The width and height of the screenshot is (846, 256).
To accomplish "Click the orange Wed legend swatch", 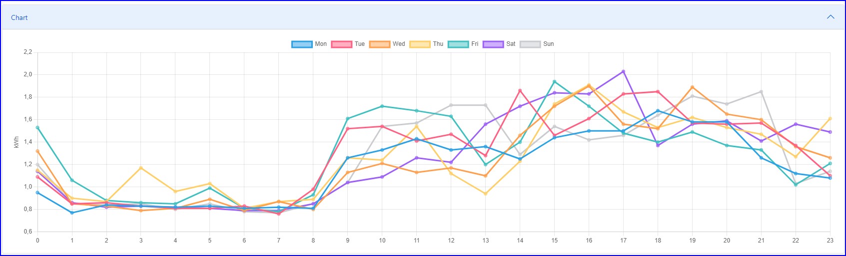I will pos(380,44).
